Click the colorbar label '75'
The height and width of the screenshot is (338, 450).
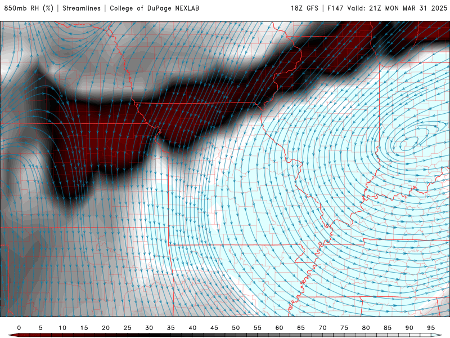pos(344,328)
